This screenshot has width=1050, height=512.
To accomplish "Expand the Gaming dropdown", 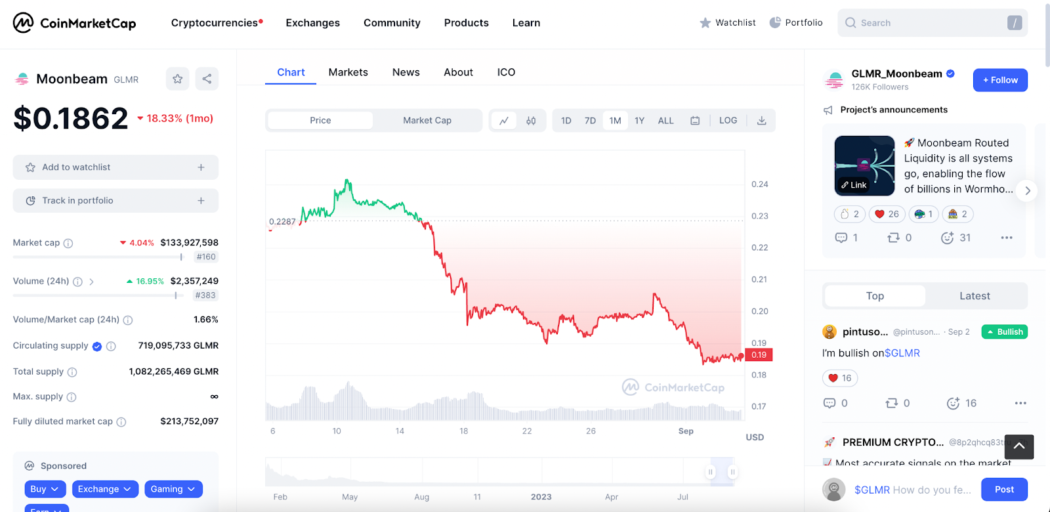I will click(173, 489).
